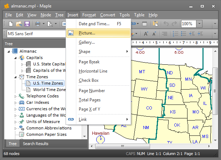Open the font name combo box
The height and width of the screenshot is (160, 221).
[36, 34]
